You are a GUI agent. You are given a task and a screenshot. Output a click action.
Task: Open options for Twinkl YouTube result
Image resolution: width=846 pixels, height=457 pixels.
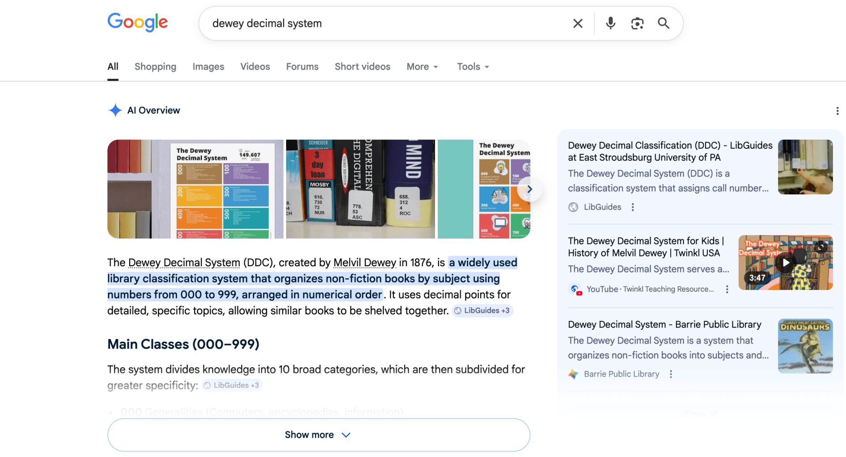(727, 289)
